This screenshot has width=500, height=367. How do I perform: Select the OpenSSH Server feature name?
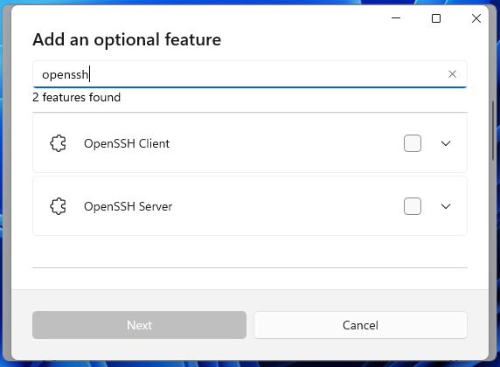[128, 206]
